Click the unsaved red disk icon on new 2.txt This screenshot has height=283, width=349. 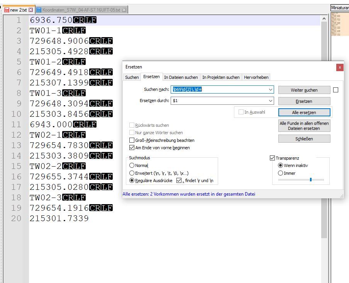coord(7,10)
